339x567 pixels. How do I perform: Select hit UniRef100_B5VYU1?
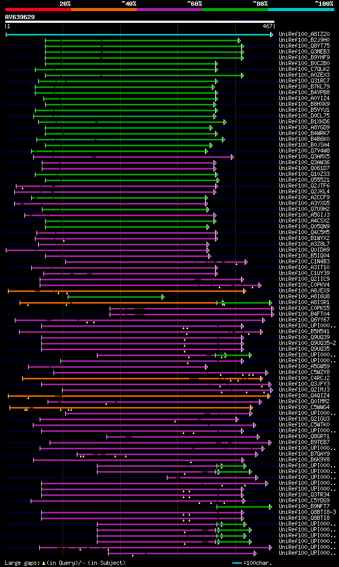click(304, 110)
